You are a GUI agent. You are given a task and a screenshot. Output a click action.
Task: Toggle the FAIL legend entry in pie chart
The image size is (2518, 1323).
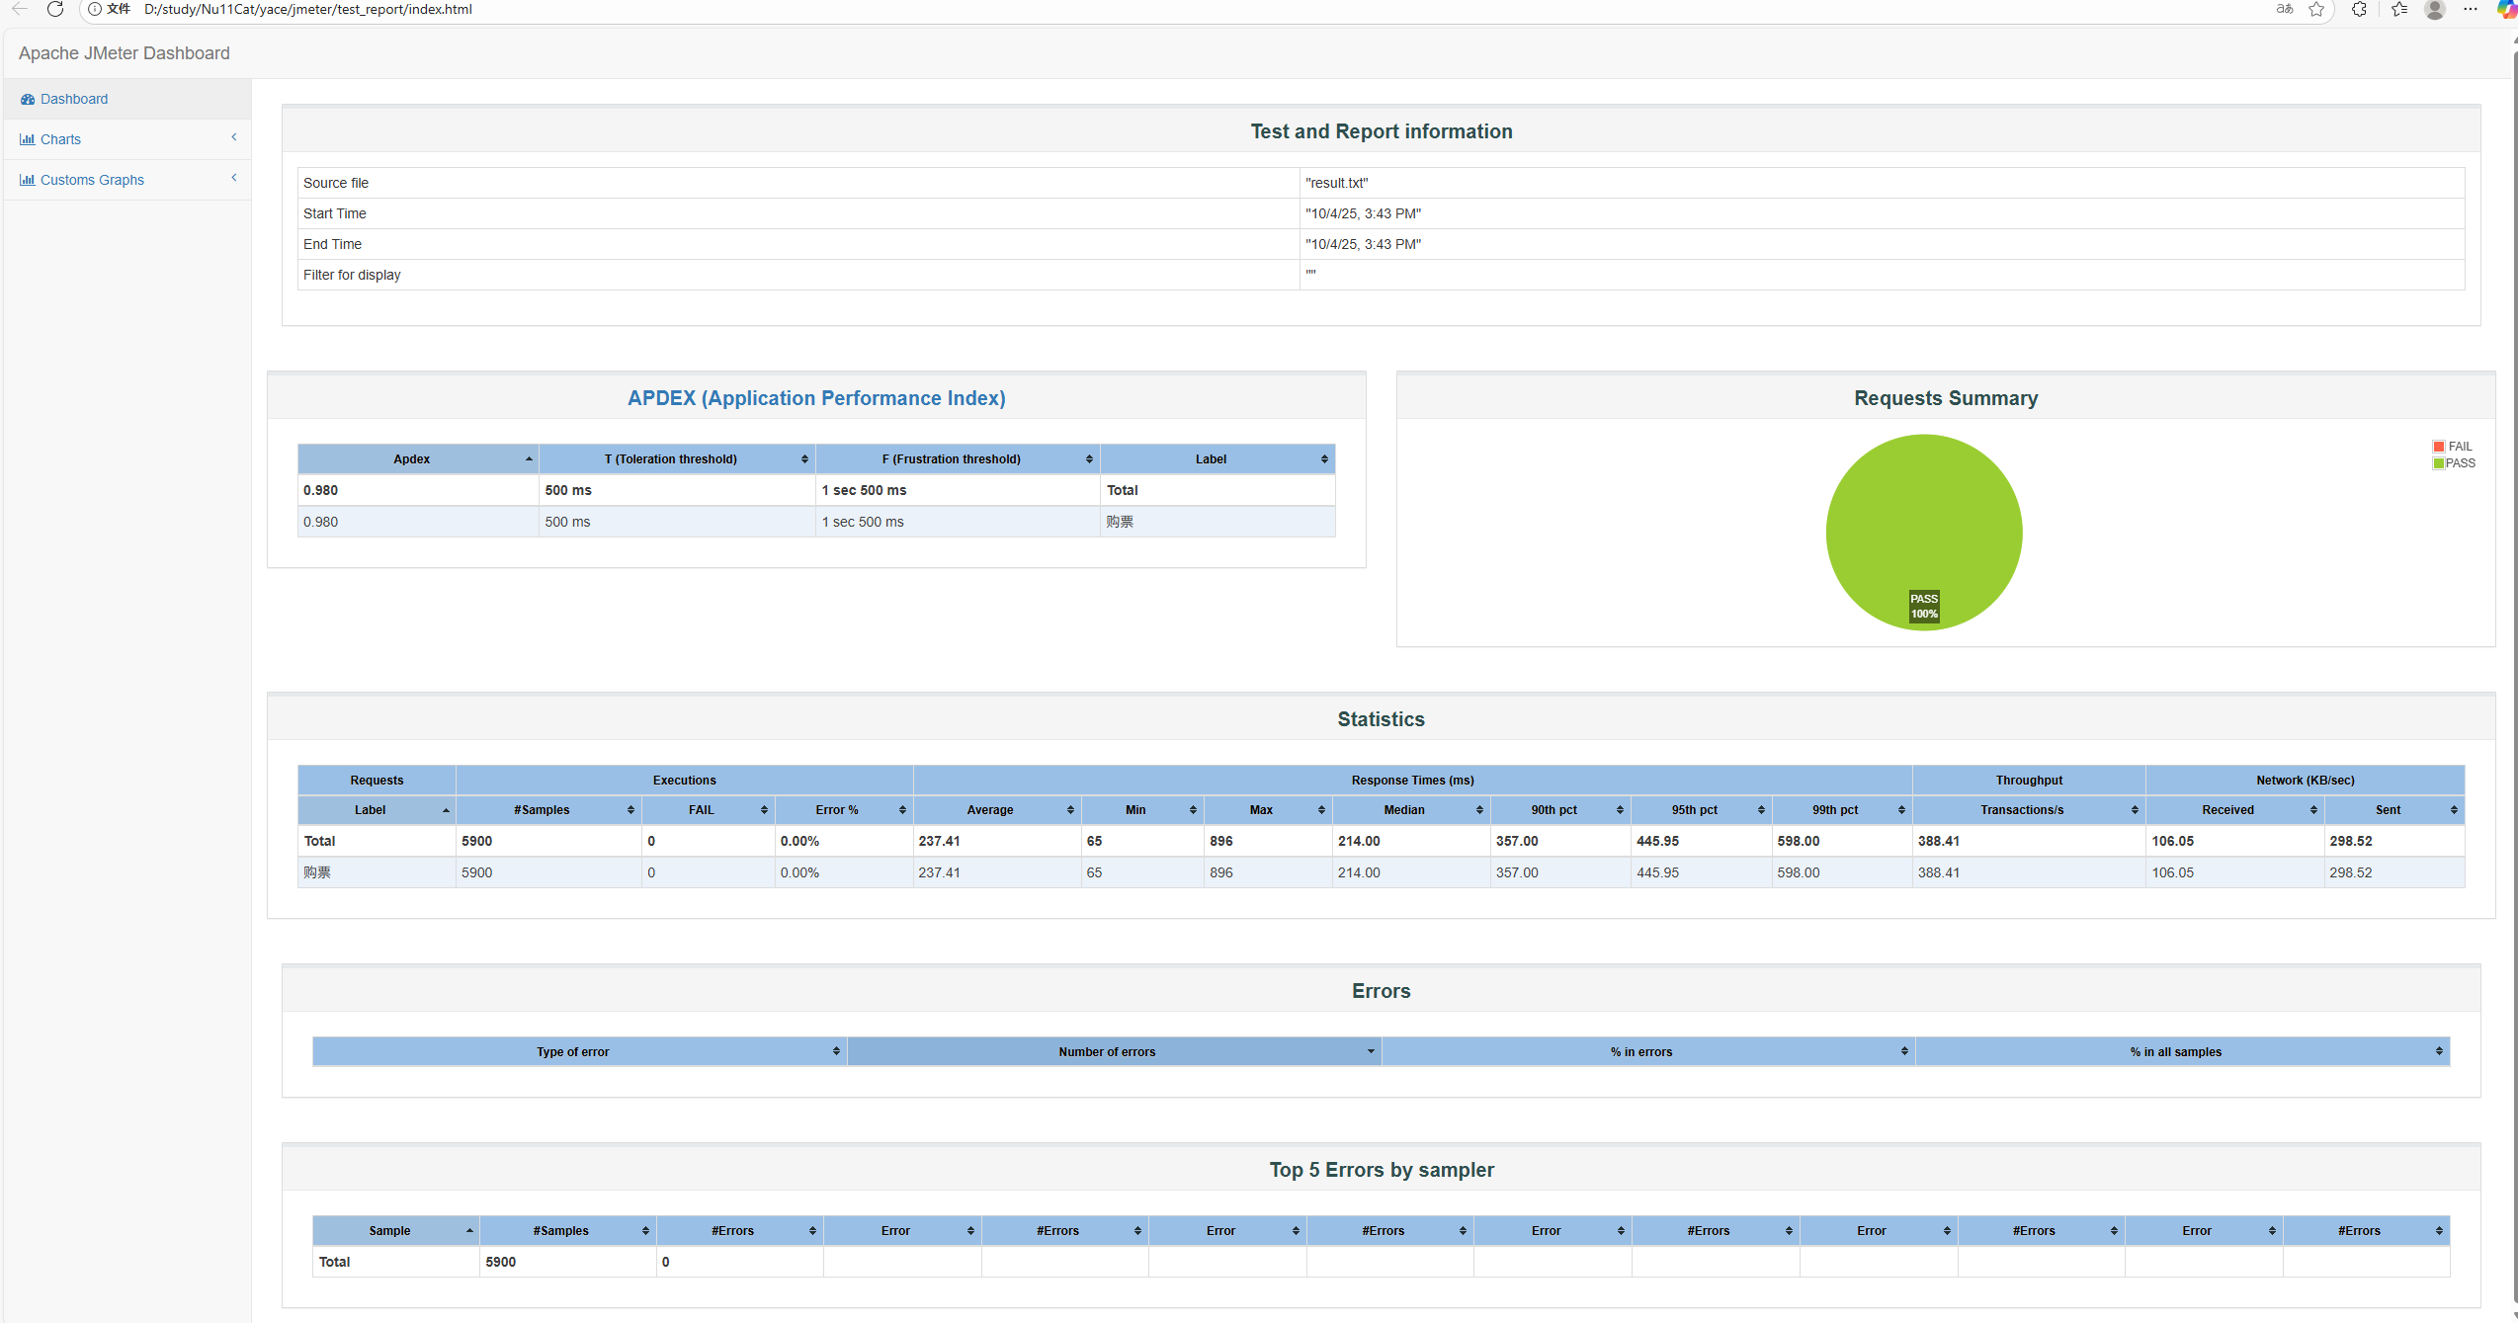coord(2453,447)
